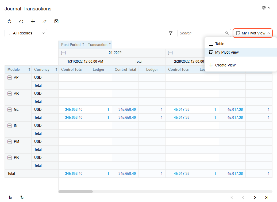Click the Refresh icon in the toolbar
Screen dimensions: 277x202
coord(10,21)
